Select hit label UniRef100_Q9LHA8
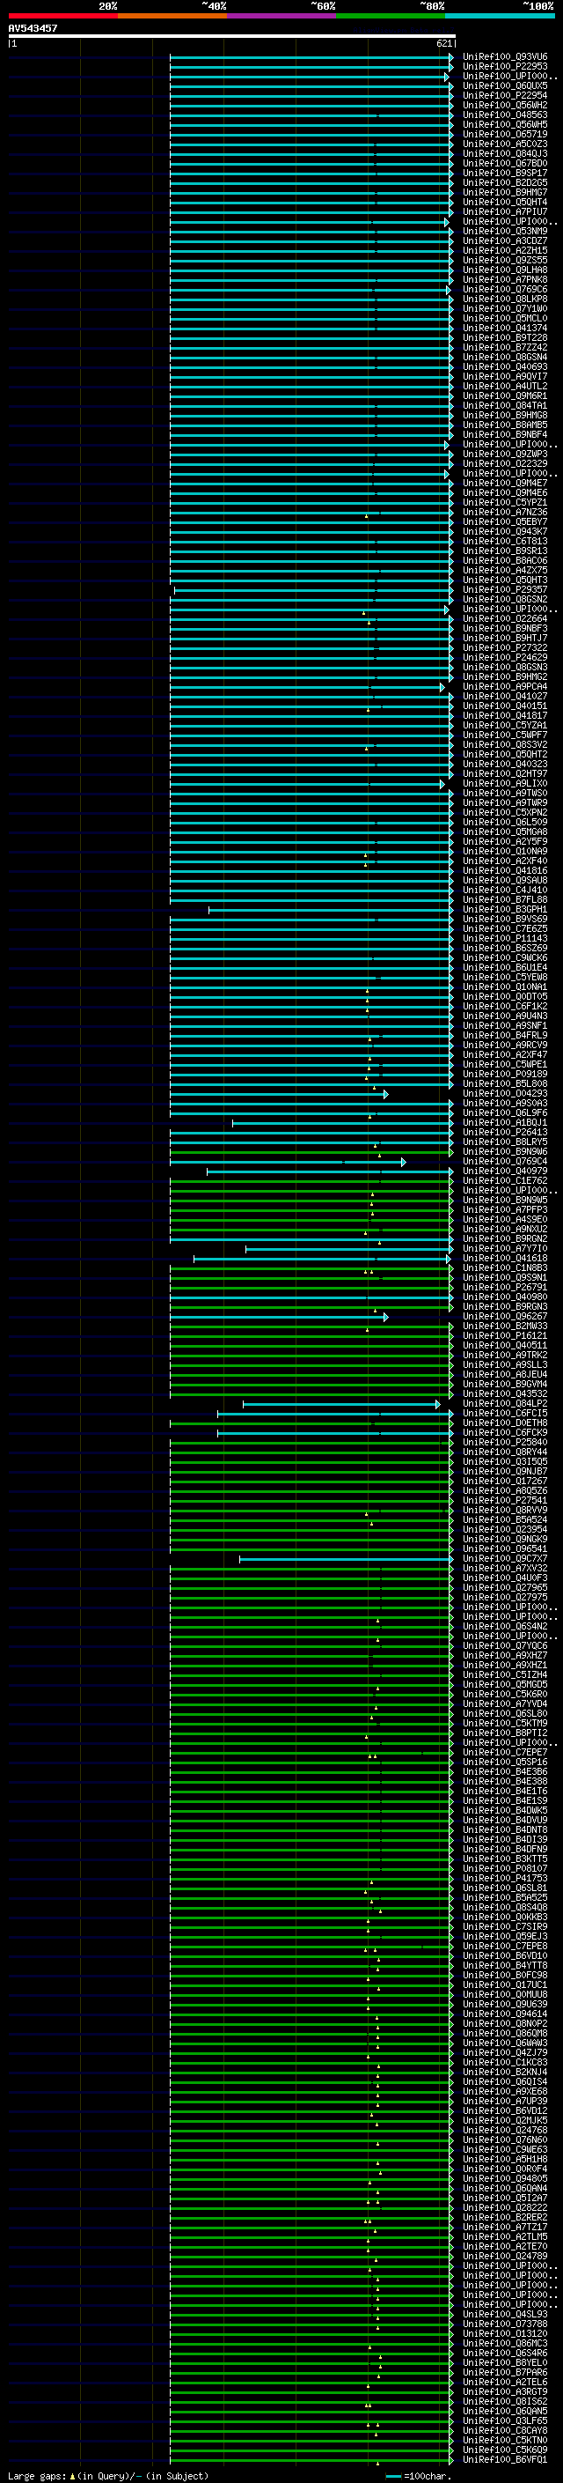This screenshot has width=563, height=2483. (505, 270)
